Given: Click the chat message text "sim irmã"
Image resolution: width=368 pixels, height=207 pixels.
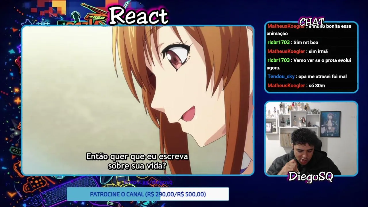Looking at the screenshot, I should (x=318, y=51).
